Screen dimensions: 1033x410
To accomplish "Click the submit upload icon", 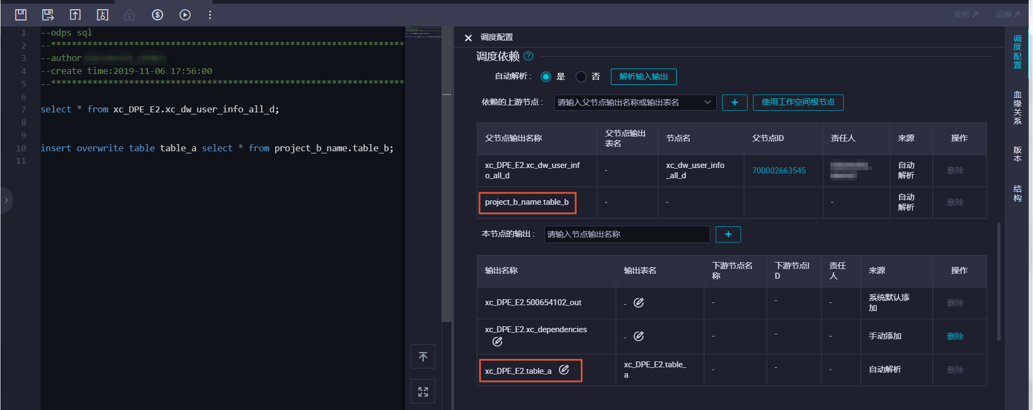I will coord(75,15).
